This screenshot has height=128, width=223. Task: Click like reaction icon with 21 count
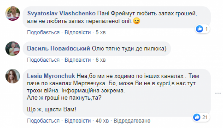pyautogui.click(x=196, y=117)
